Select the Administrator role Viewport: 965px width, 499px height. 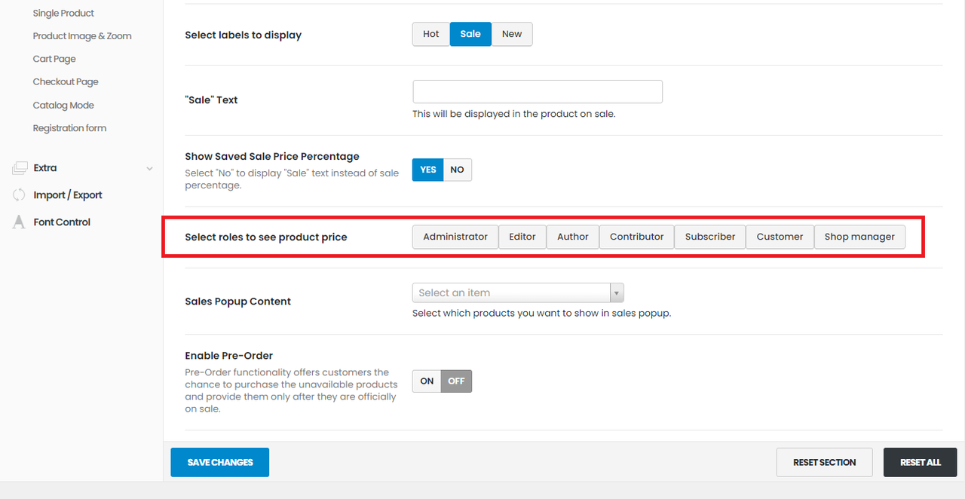[455, 237]
